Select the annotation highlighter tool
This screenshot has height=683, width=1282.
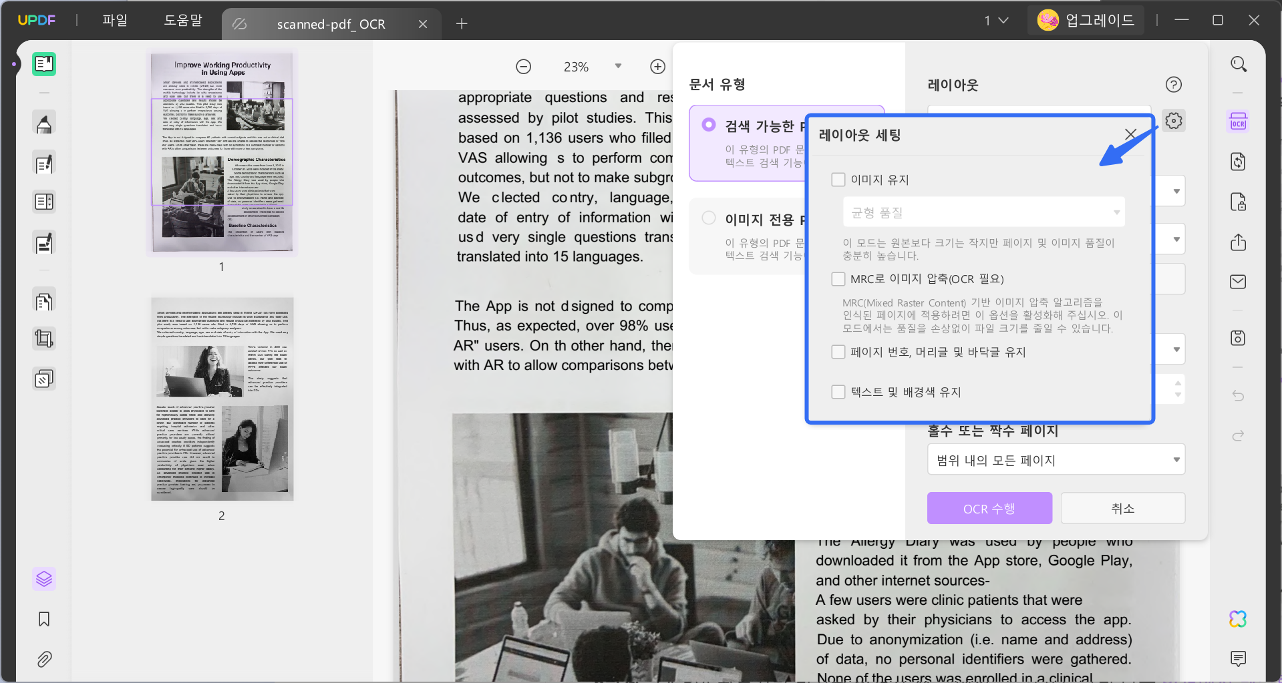[43, 122]
